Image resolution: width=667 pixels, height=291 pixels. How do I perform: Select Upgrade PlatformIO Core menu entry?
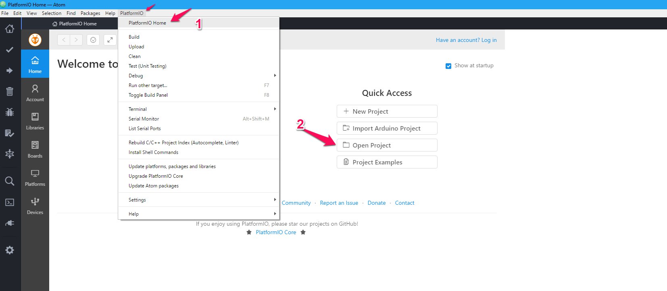[x=198, y=176]
